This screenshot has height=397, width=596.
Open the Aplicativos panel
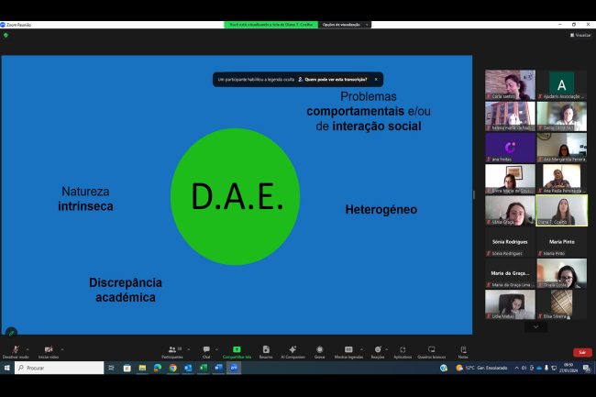pyautogui.click(x=403, y=350)
